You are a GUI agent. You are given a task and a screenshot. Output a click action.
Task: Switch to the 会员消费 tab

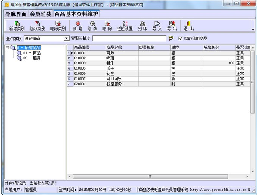(40, 14)
